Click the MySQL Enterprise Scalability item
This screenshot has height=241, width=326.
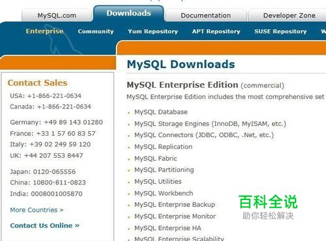pos(179,238)
